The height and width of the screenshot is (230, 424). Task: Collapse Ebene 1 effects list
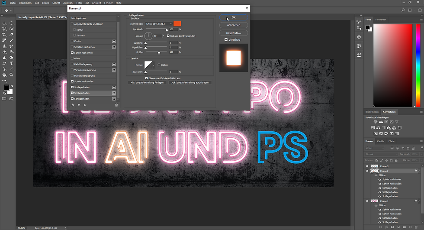point(419,201)
